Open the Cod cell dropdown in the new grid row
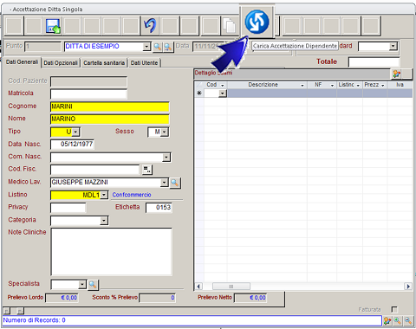The width and height of the screenshot is (416, 329). click(x=223, y=94)
